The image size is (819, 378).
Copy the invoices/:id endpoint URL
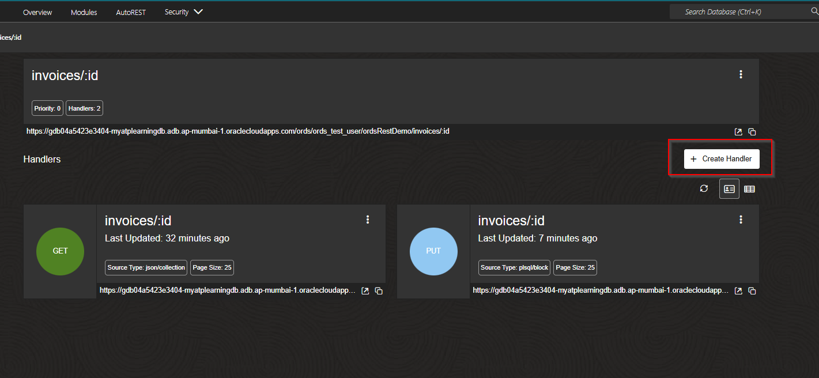tap(752, 131)
